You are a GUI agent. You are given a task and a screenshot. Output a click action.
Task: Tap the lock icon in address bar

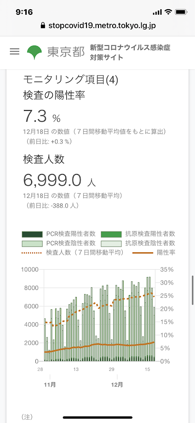pos(42,26)
